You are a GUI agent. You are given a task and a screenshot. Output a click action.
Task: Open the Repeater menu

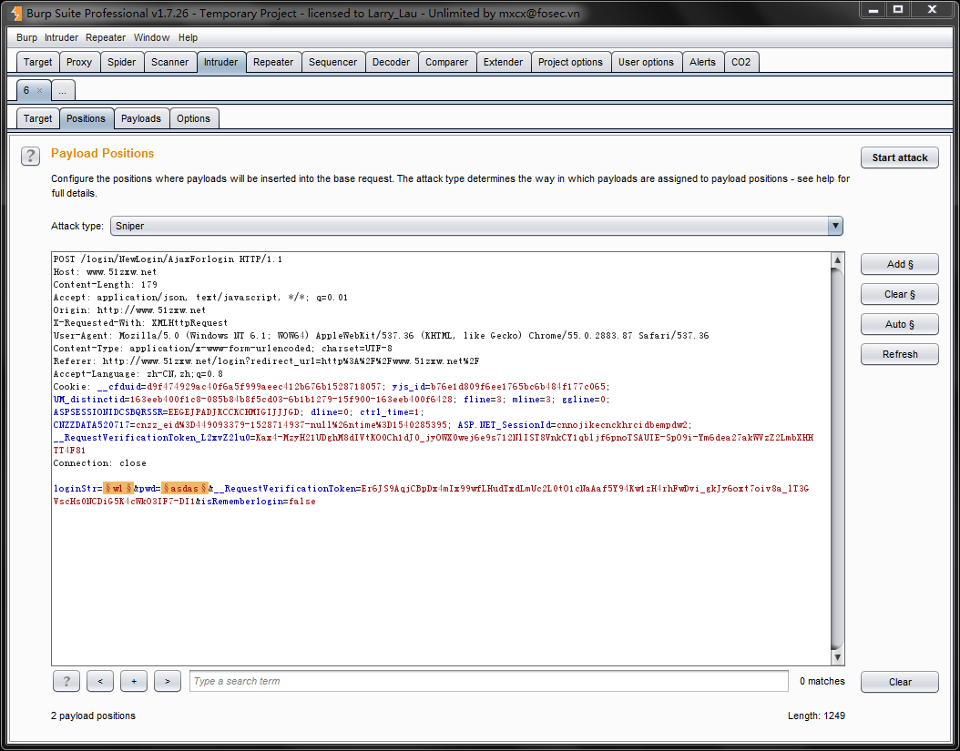(106, 37)
